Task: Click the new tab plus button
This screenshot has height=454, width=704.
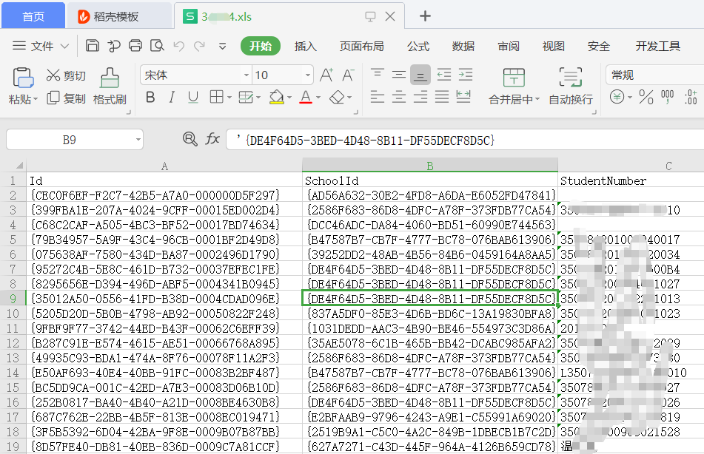Action: click(425, 16)
